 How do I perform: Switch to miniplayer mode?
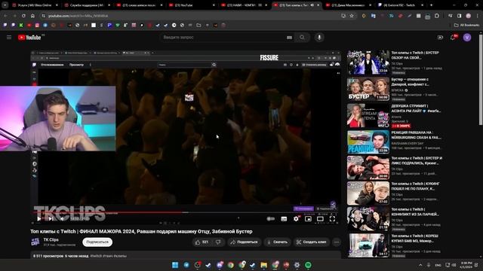[308, 219]
